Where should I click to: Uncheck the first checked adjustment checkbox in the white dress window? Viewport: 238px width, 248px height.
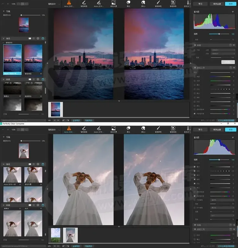(x=195, y=167)
